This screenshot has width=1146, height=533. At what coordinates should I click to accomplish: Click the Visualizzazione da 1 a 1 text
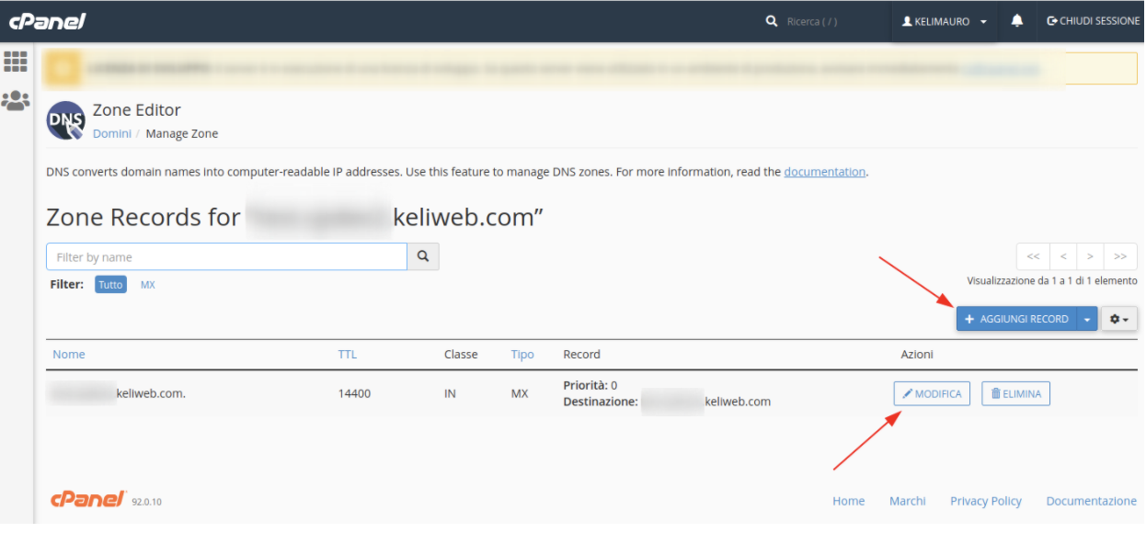(1052, 280)
